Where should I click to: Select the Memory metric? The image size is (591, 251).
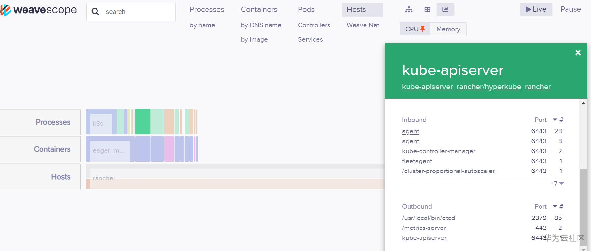point(448,29)
